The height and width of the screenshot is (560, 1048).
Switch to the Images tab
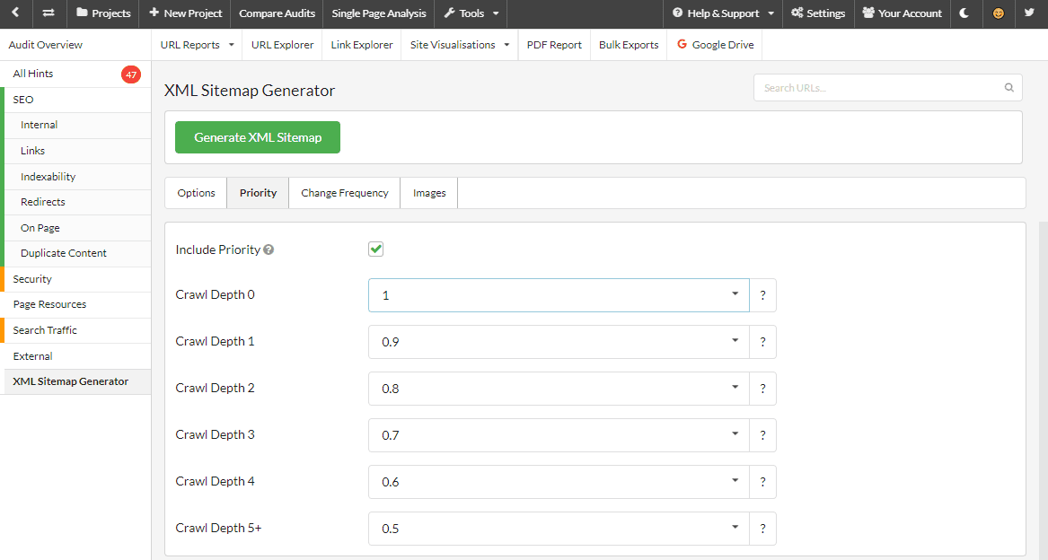[429, 193]
